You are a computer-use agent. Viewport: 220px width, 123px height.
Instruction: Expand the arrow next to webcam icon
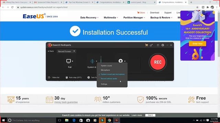125,61
